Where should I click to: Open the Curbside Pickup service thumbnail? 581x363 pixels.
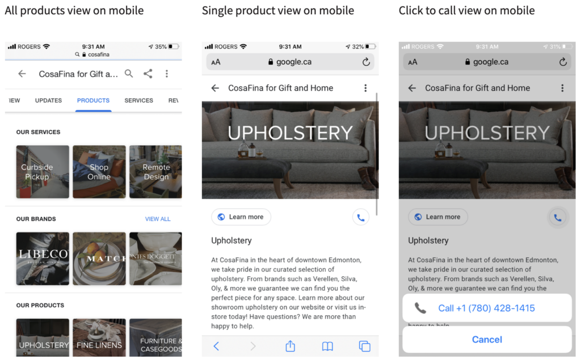(x=43, y=172)
